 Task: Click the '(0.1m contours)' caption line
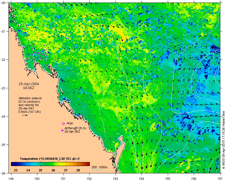[x=29, y=102]
